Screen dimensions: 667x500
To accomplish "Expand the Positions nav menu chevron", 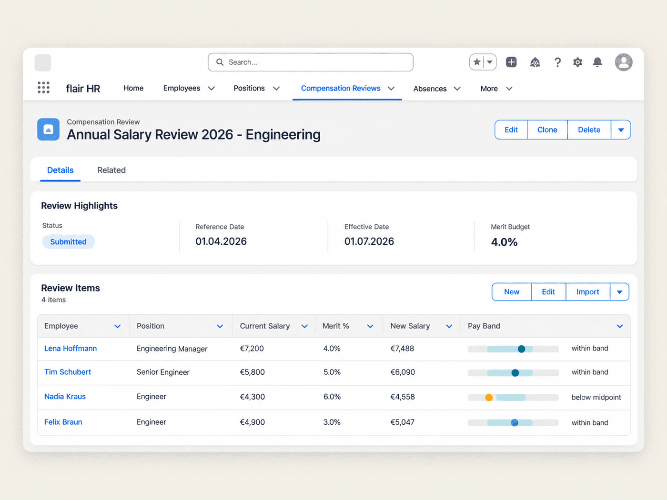I will (x=276, y=89).
